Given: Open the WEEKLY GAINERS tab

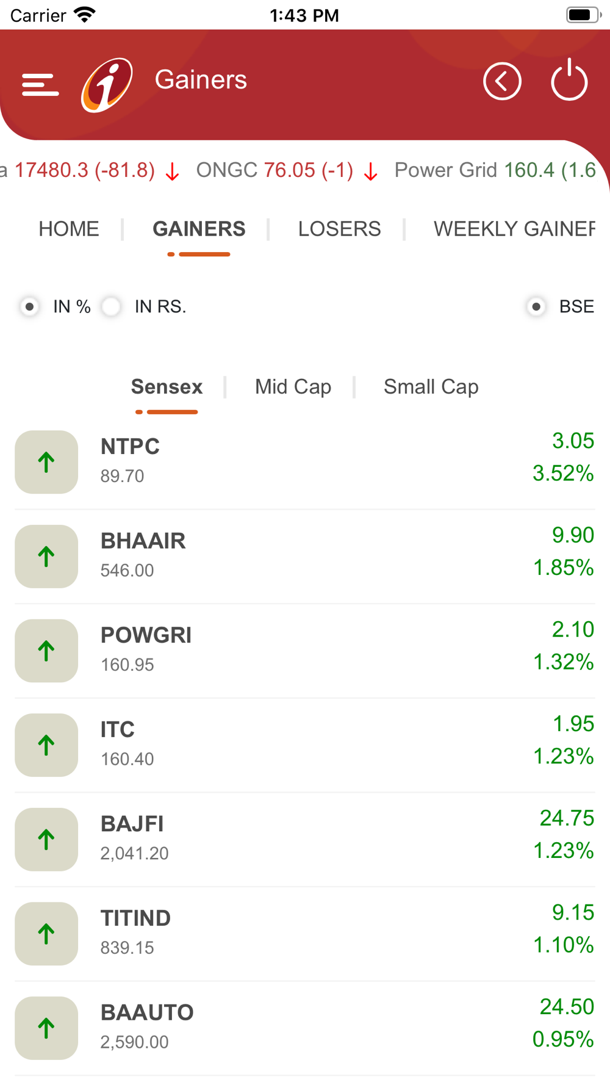Looking at the screenshot, I should (514, 229).
